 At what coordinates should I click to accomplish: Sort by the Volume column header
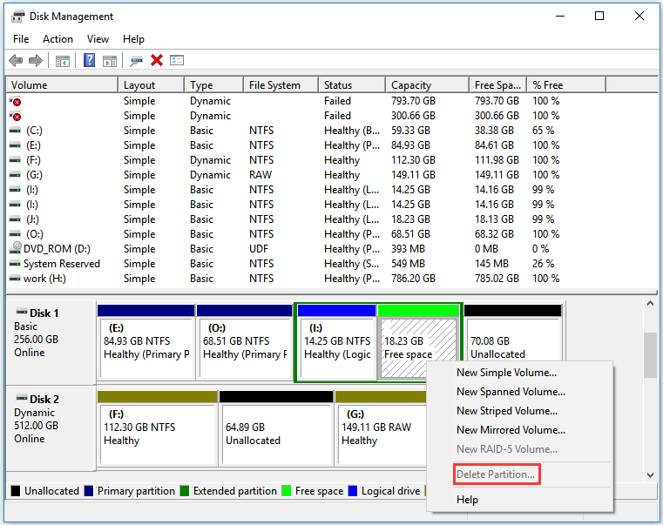pyautogui.click(x=62, y=85)
